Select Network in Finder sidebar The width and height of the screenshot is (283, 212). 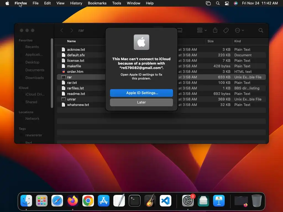click(x=32, y=119)
